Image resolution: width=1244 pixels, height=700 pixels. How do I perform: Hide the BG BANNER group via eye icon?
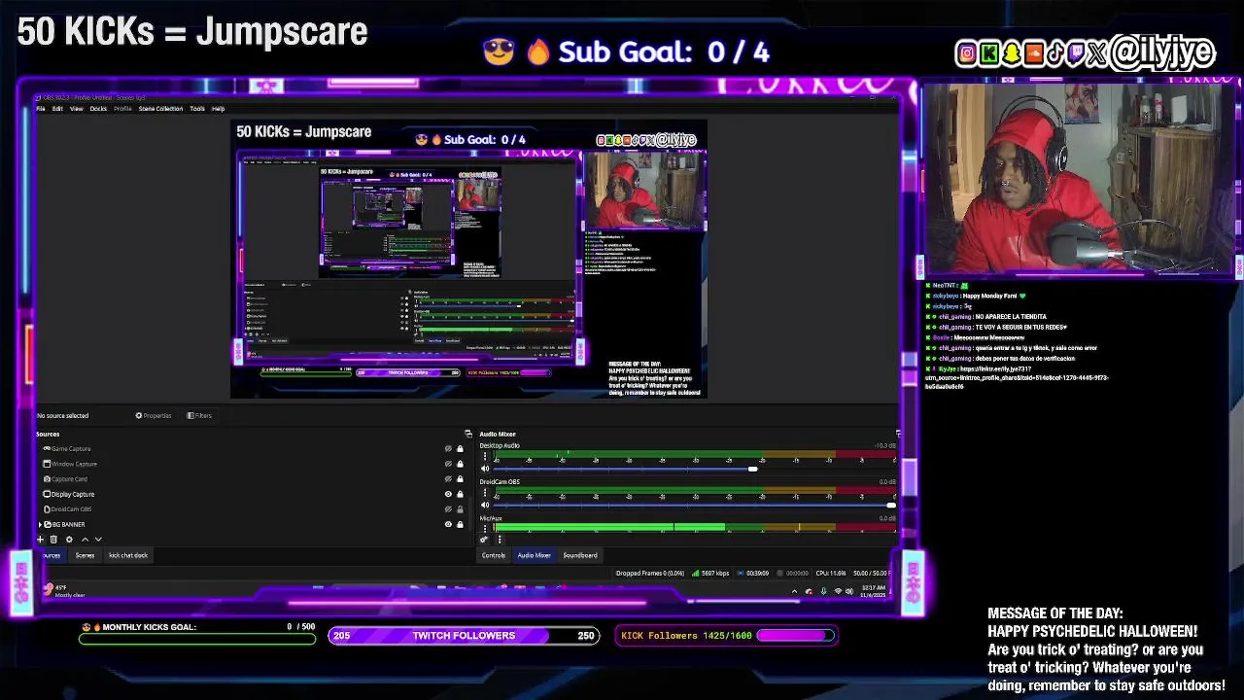click(x=448, y=524)
